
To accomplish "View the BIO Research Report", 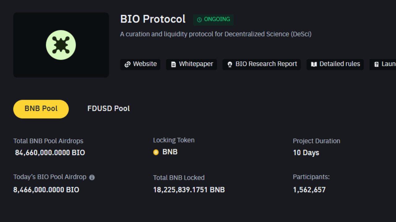I will click(x=261, y=64).
